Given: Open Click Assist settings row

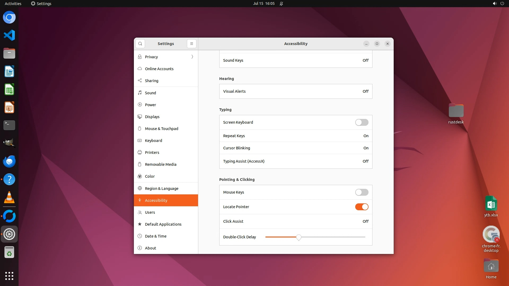Looking at the screenshot, I should click(x=296, y=221).
